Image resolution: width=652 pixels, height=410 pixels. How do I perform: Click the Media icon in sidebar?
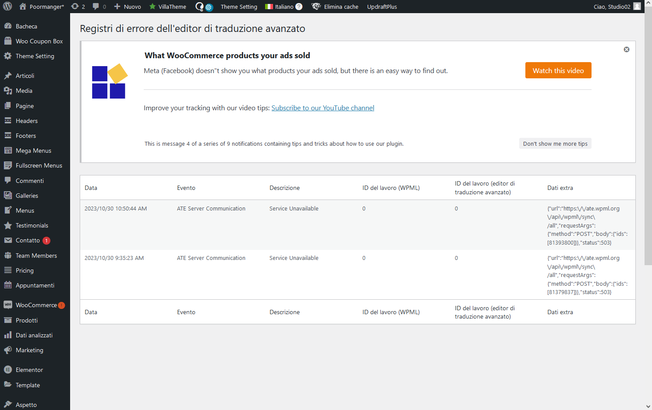click(8, 91)
